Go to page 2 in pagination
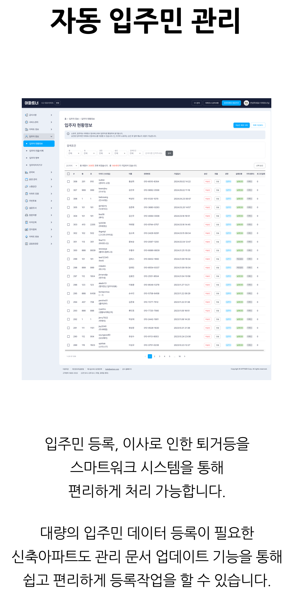The image size is (294, 592). pos(155,356)
